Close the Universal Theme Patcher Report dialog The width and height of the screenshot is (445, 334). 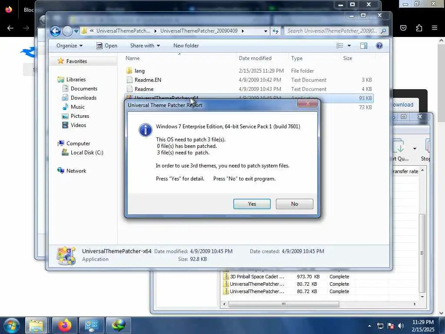[307, 103]
